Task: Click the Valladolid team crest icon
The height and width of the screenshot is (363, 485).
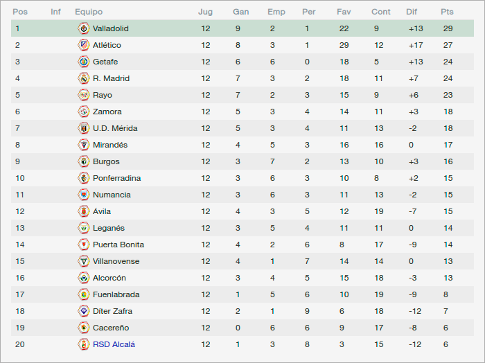Action: tap(84, 28)
